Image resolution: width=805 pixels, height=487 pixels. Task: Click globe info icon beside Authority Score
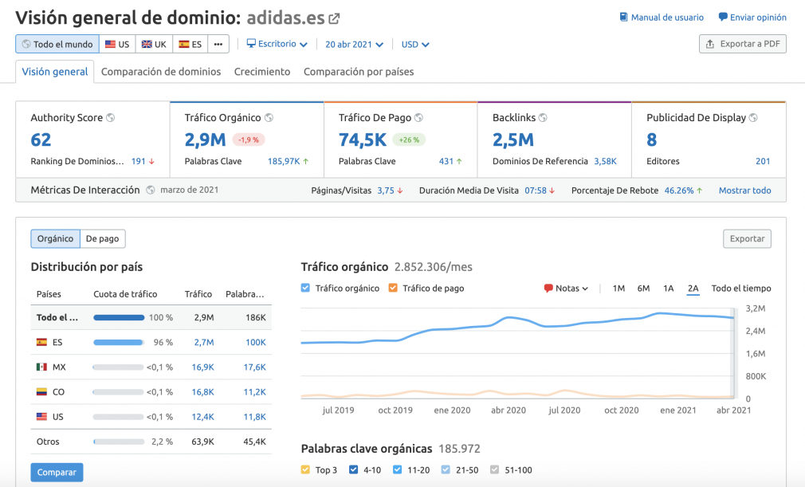click(x=110, y=117)
